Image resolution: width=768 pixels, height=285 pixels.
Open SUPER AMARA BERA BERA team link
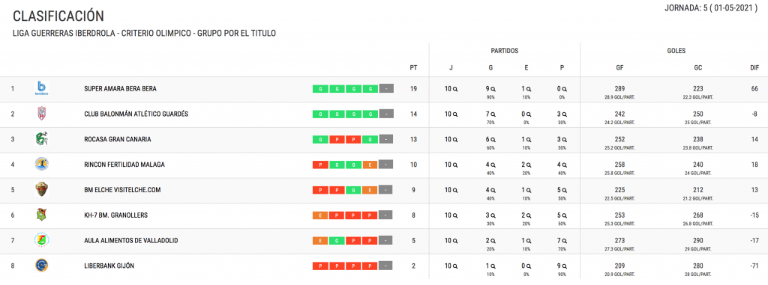click(121, 89)
